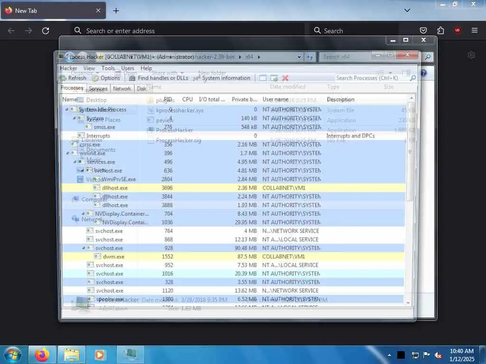Switch to the Network tab
486x364 pixels.
(x=122, y=89)
